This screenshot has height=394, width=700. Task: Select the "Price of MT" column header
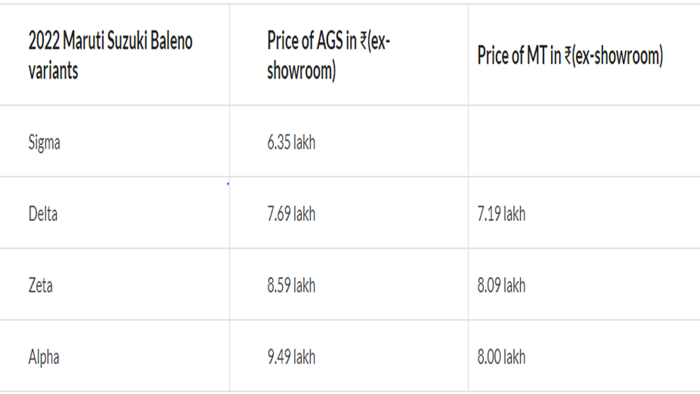[x=570, y=56]
